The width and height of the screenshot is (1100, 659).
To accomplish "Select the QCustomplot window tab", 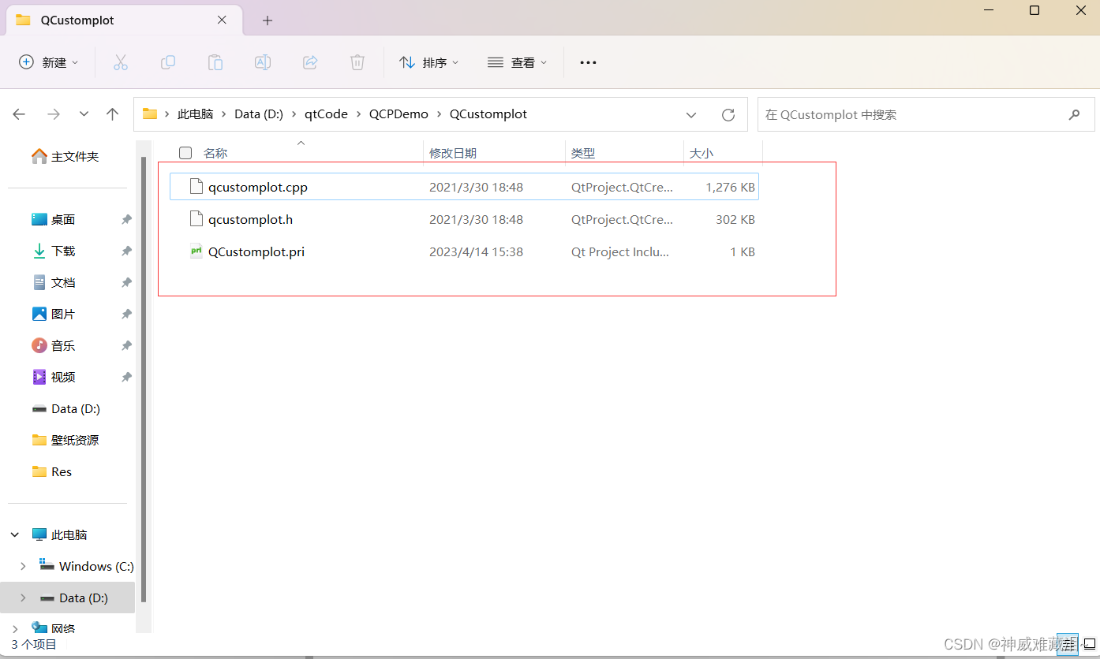I will pyautogui.click(x=125, y=20).
